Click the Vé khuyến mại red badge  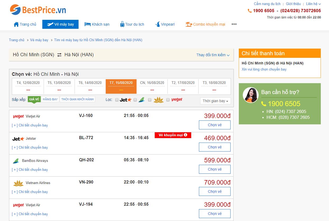pos(173,135)
